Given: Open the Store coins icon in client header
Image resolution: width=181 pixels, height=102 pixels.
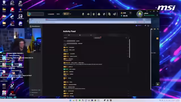Looking at the screenshot, I should click(115, 14).
